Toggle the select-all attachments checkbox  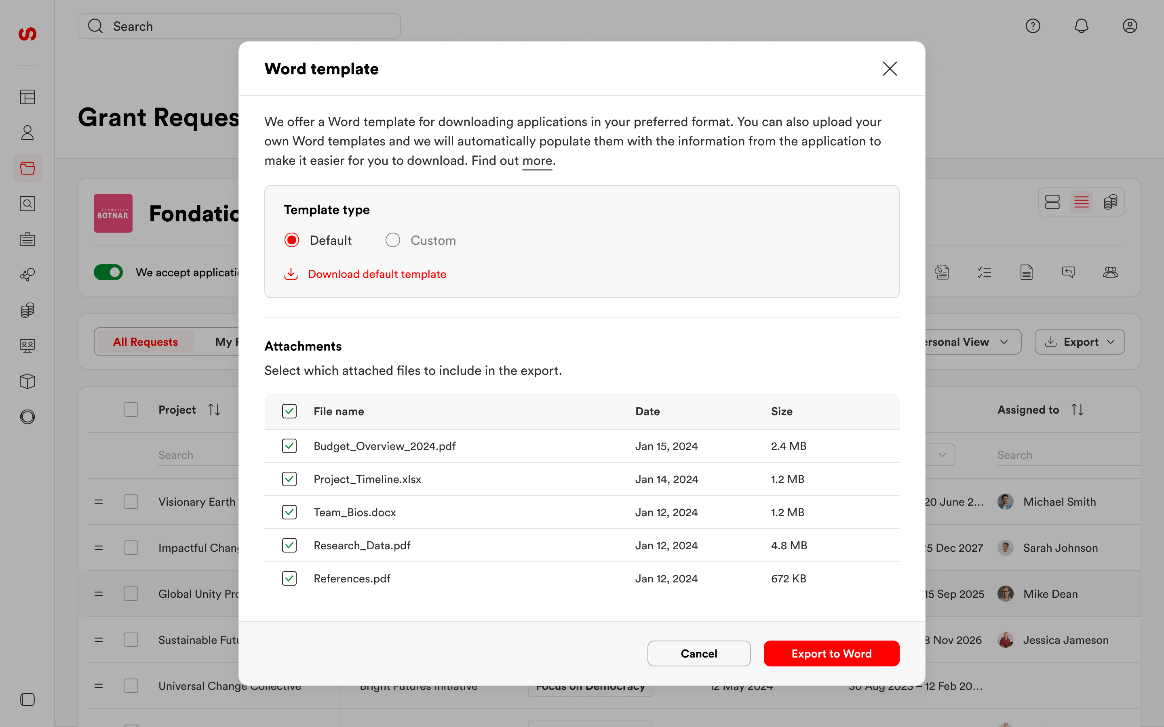coord(289,411)
